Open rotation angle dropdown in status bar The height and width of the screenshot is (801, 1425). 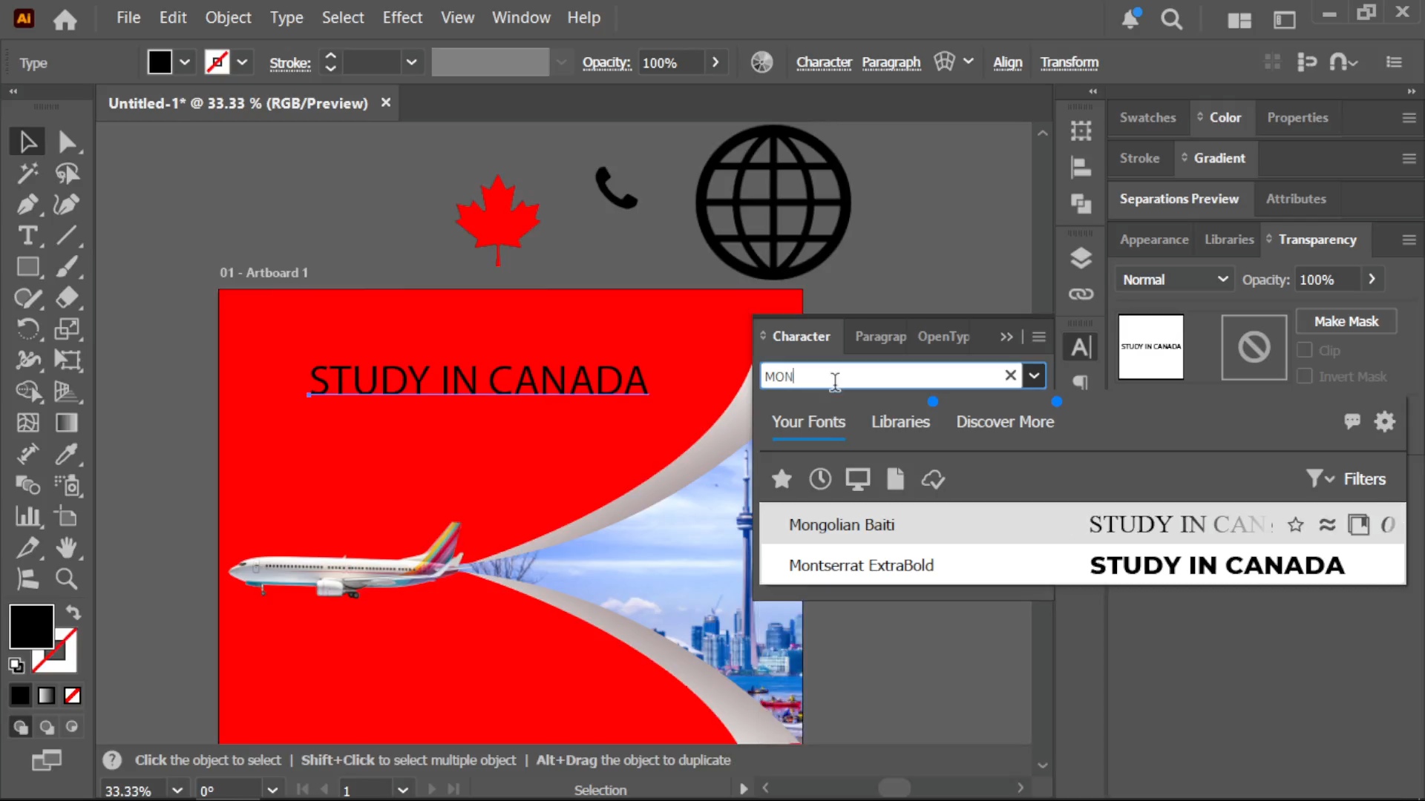pos(272,790)
